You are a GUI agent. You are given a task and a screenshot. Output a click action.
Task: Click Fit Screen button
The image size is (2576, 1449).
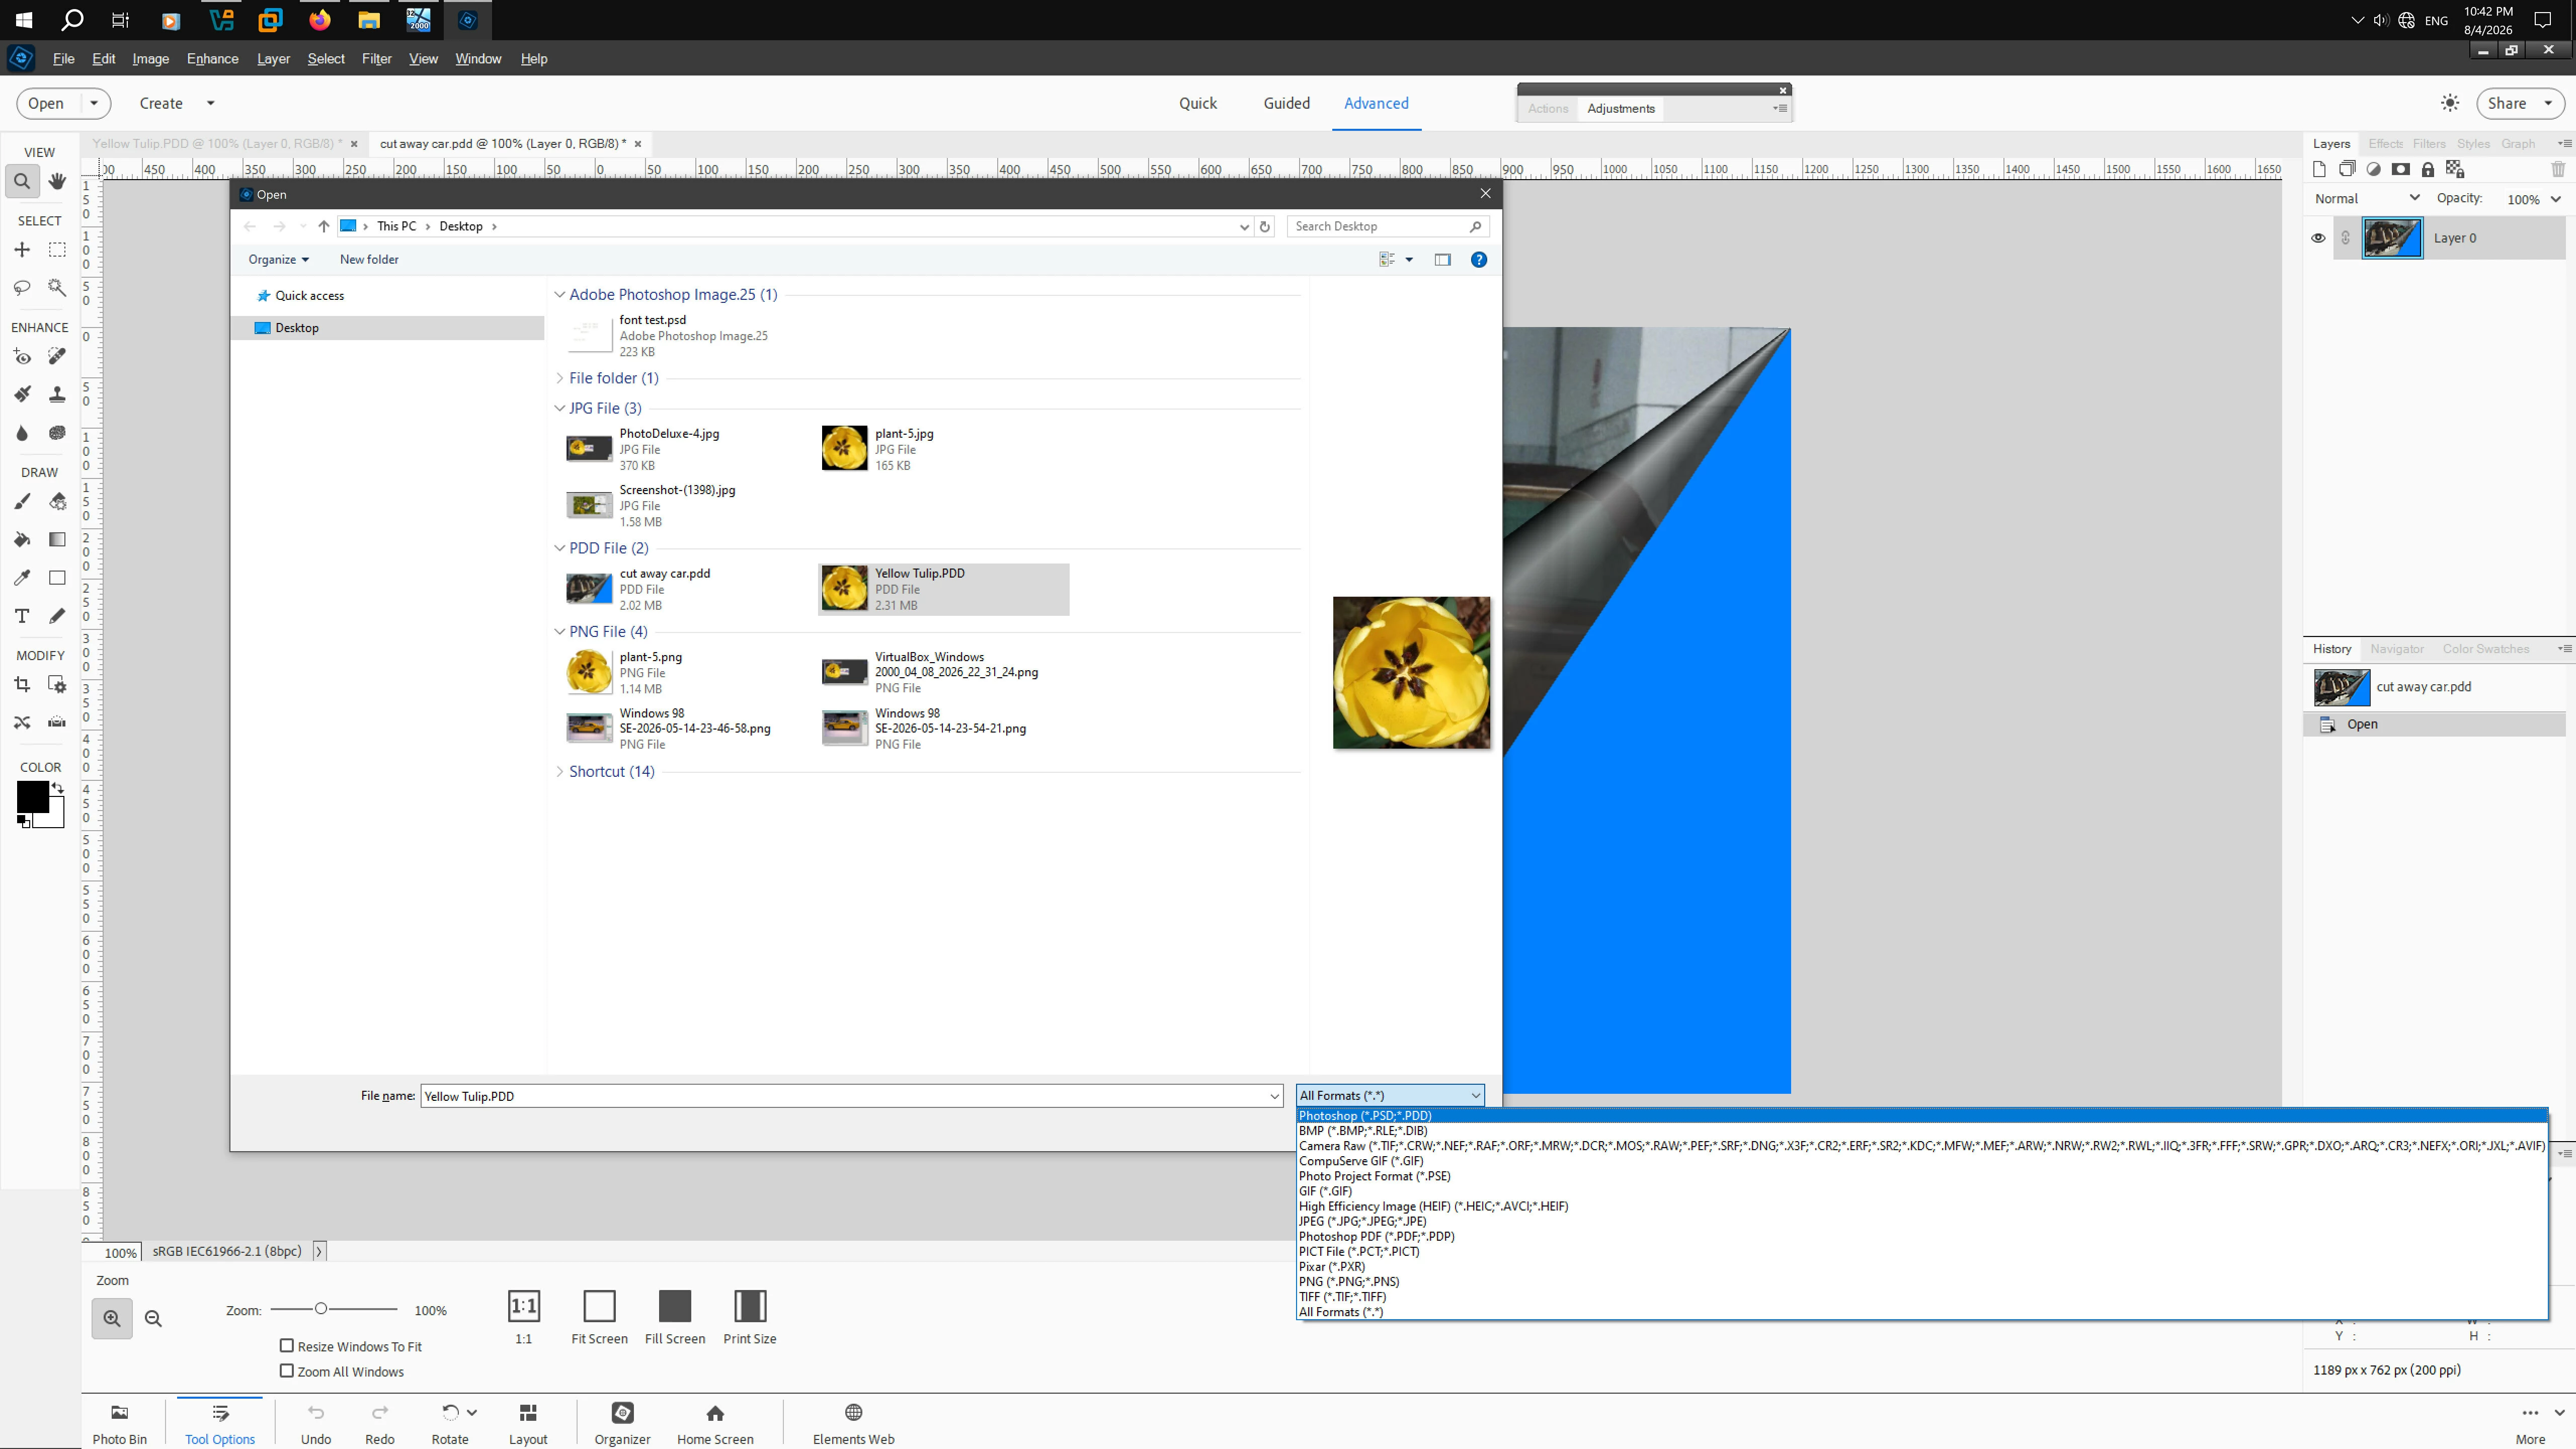(599, 1318)
